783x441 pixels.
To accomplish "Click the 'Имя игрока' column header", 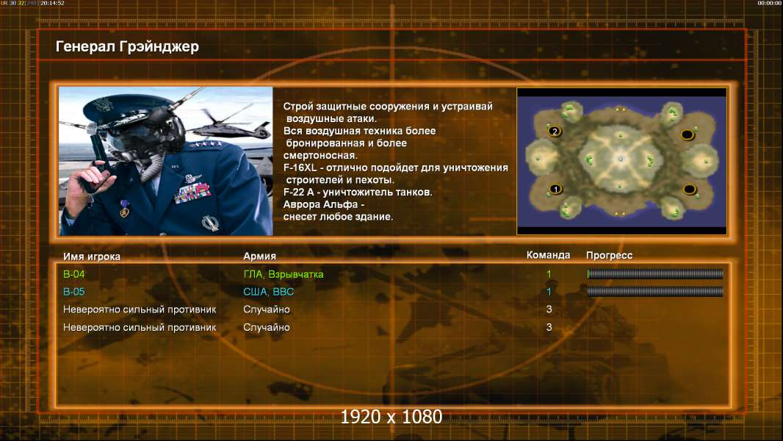I will [x=91, y=257].
